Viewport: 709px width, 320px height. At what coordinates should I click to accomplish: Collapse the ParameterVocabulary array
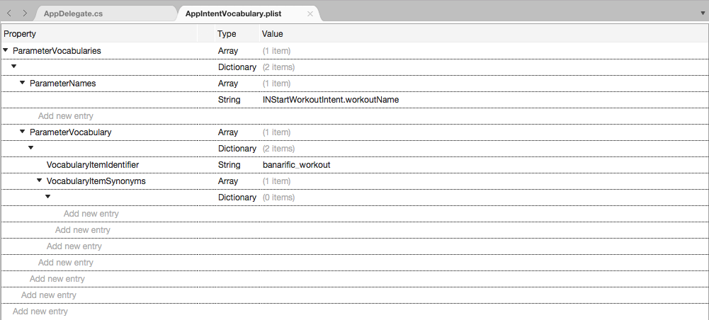click(22, 132)
